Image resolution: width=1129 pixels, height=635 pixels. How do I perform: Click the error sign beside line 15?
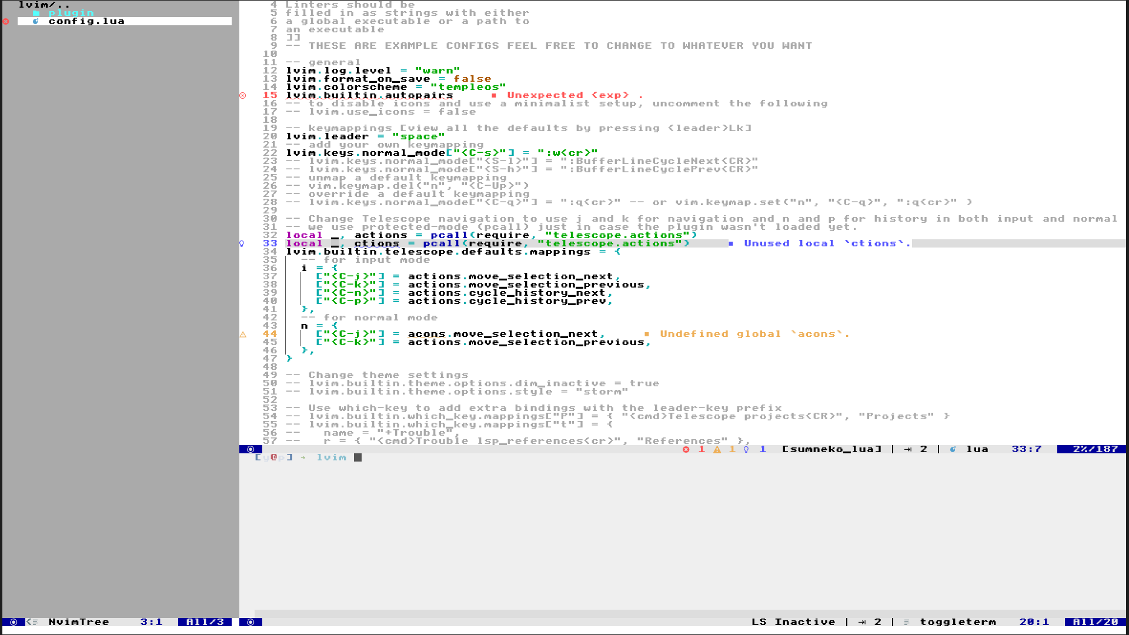pos(243,95)
